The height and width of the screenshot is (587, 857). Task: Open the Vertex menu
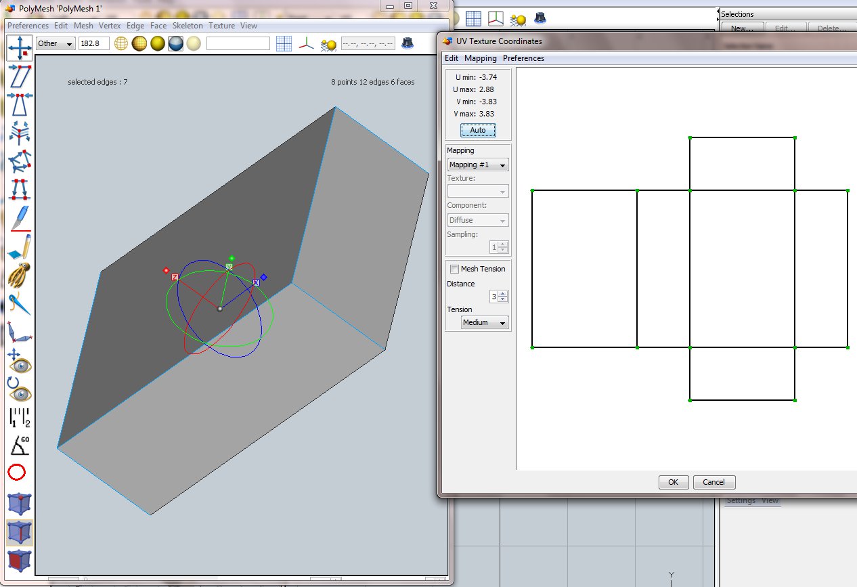[x=110, y=26]
